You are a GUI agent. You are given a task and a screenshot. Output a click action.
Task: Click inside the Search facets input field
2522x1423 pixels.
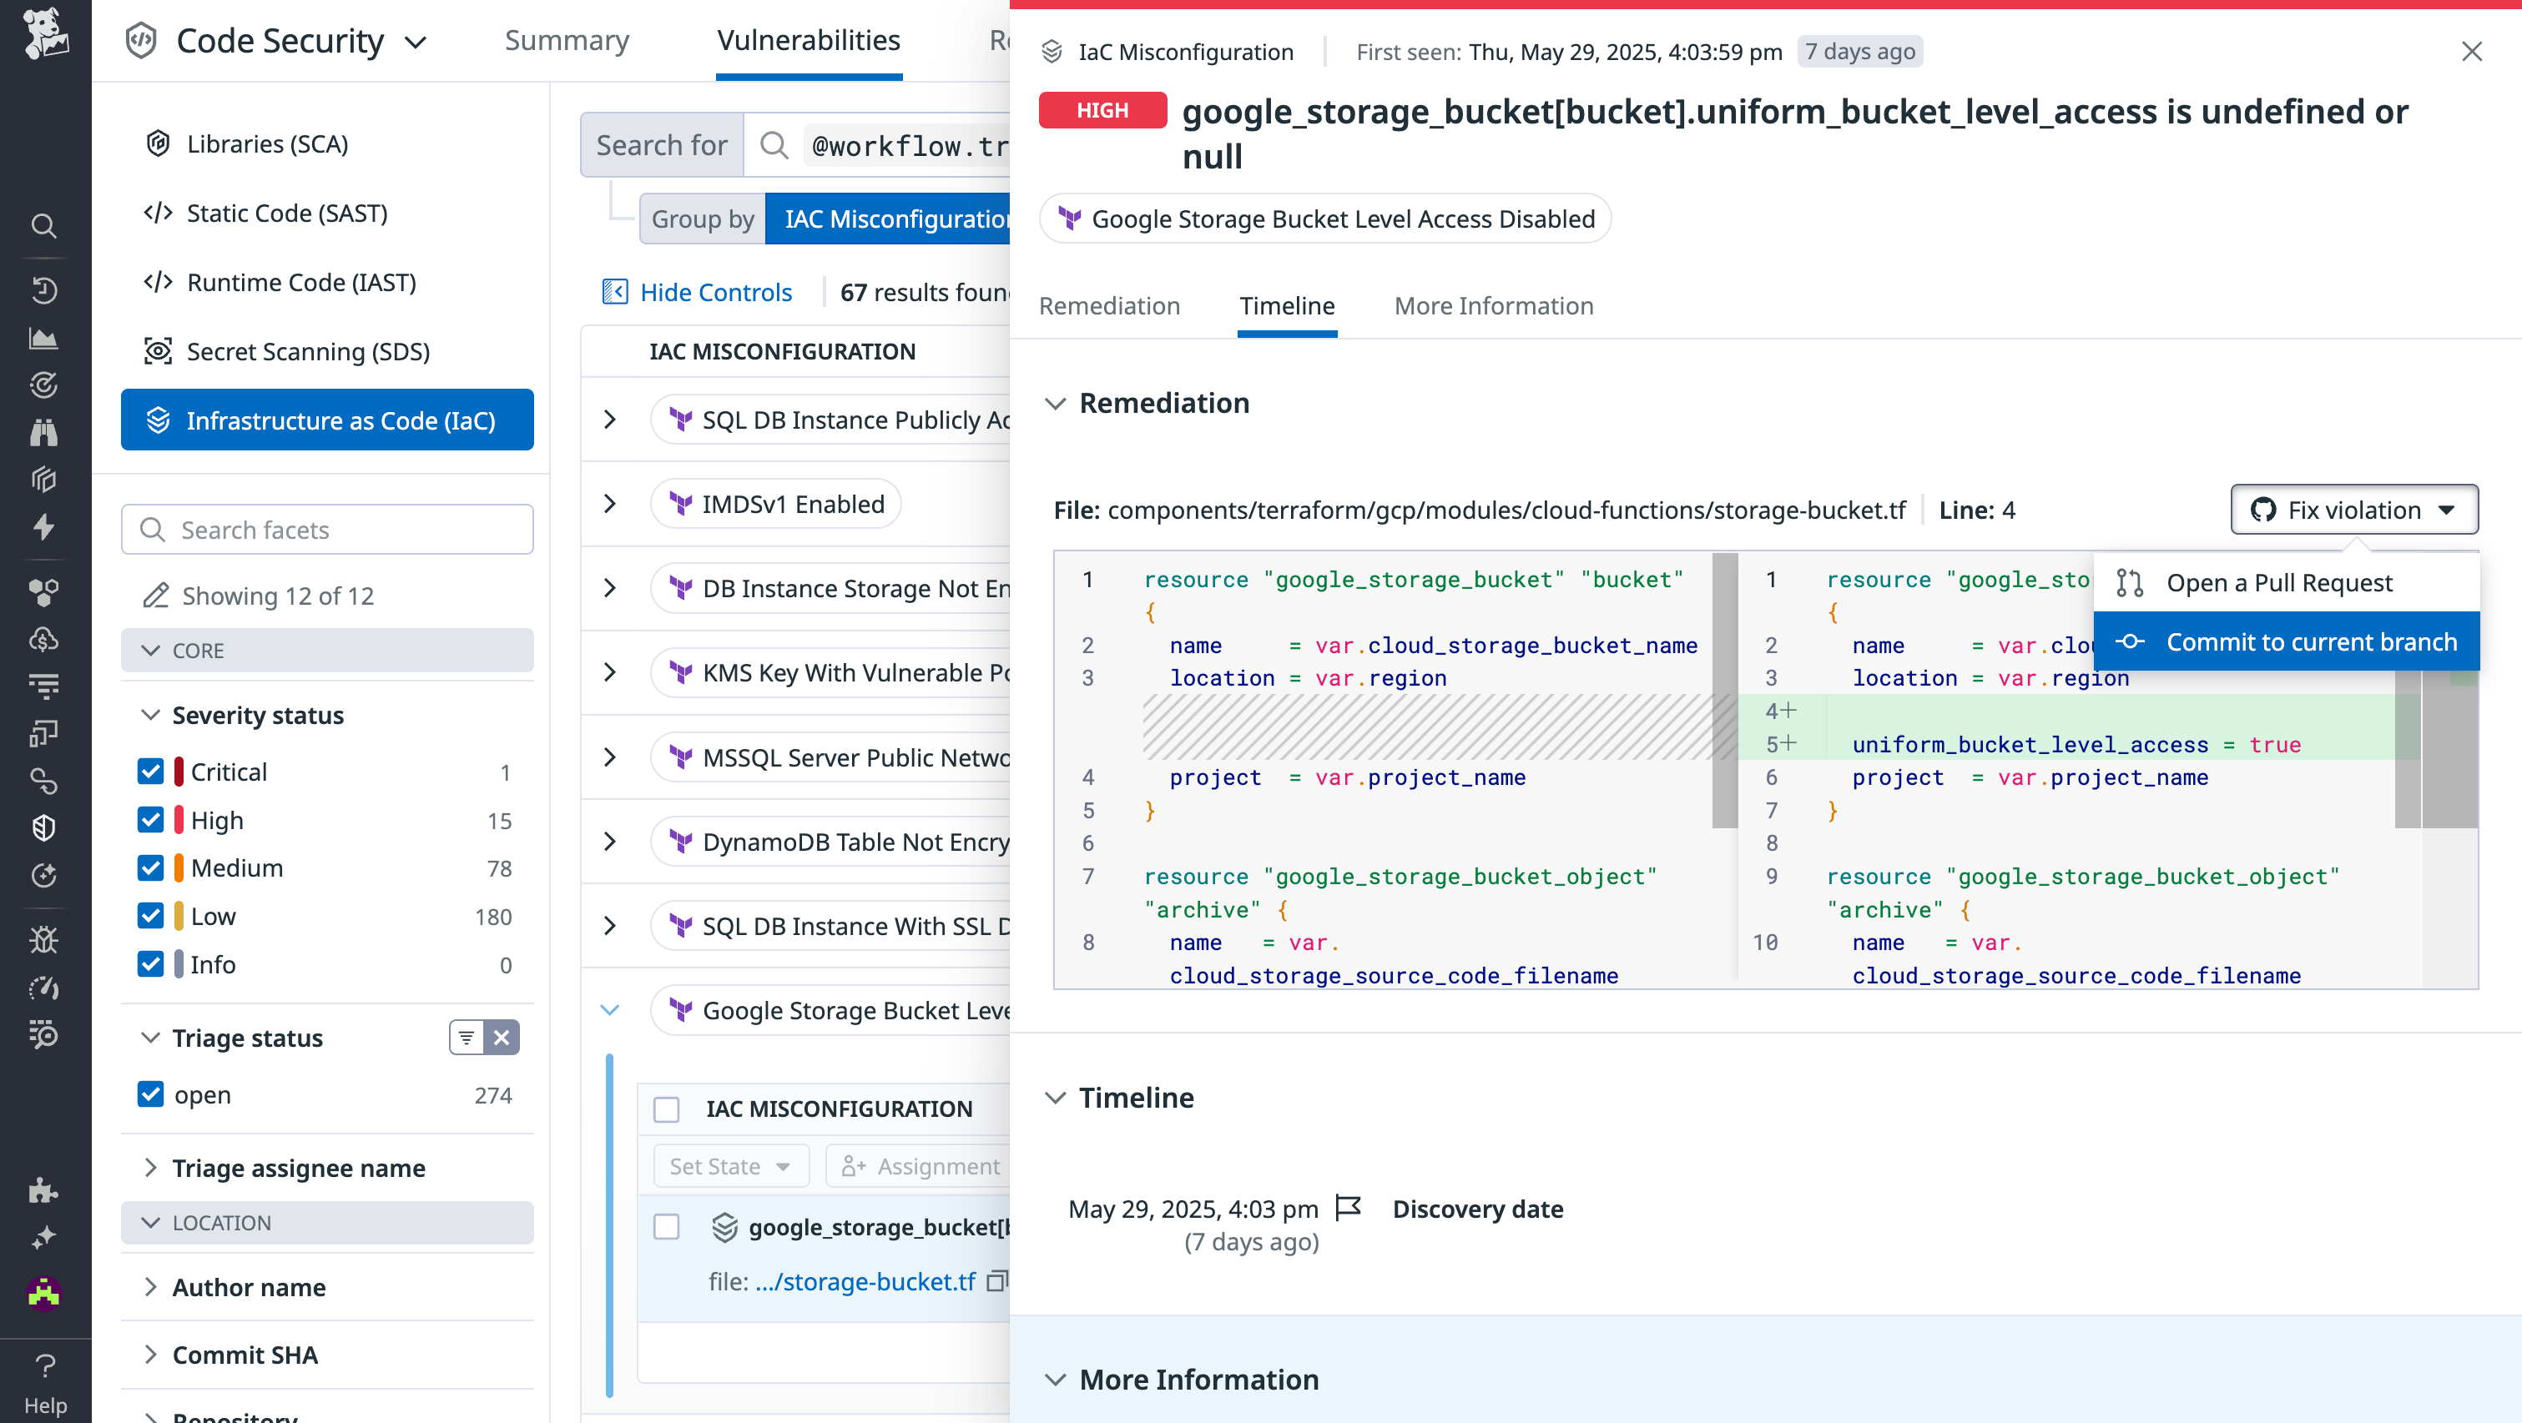327,530
